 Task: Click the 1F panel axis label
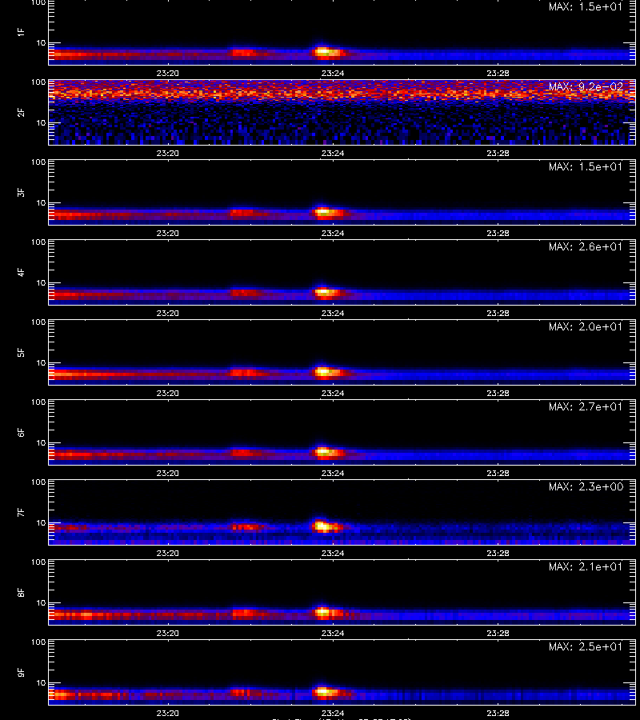pos(21,32)
